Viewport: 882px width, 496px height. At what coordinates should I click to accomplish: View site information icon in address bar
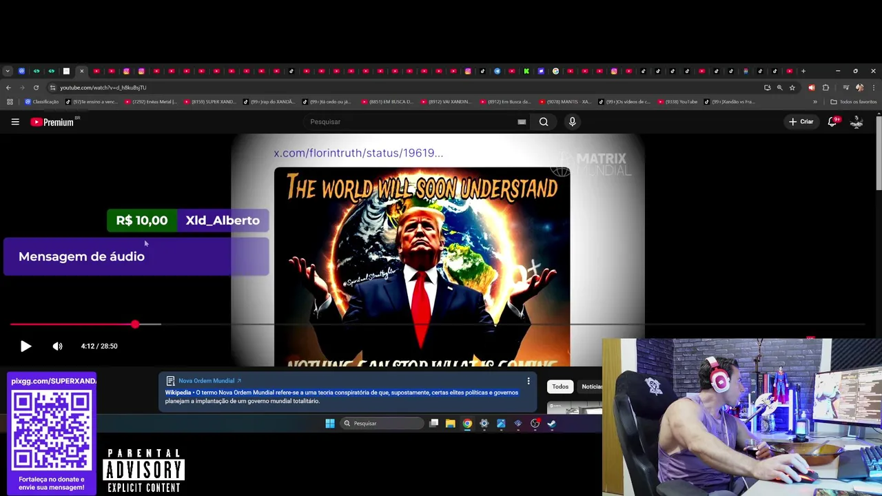[52, 87]
